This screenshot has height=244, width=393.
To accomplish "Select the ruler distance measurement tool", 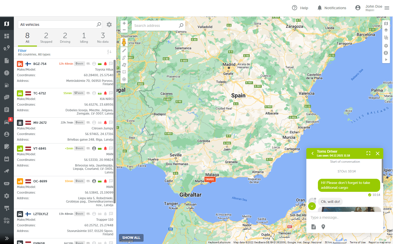I will point(124,50).
